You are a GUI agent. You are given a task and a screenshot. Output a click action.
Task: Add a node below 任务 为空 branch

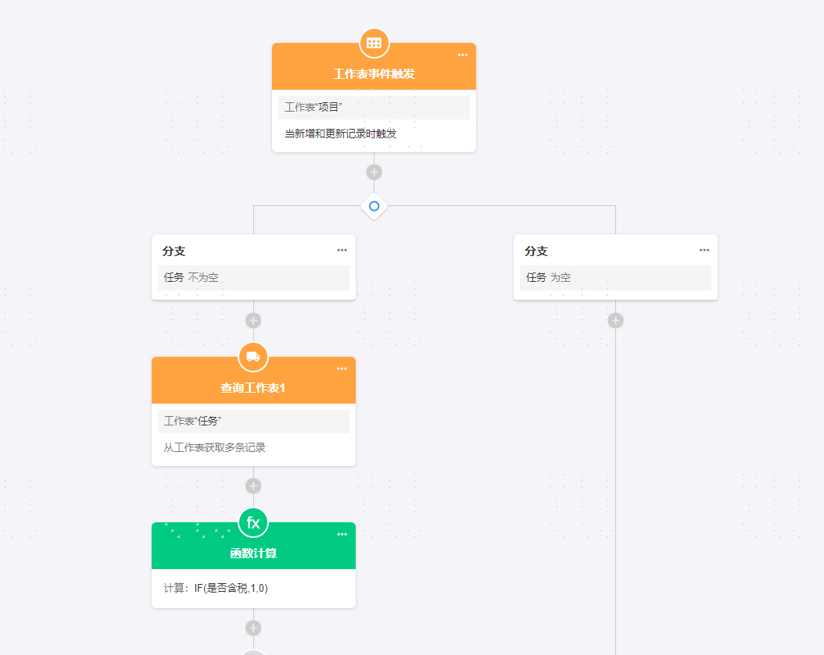click(x=615, y=320)
